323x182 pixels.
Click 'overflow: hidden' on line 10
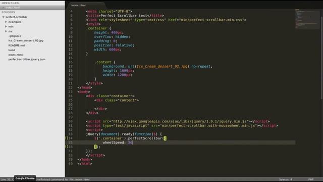tap(112, 37)
